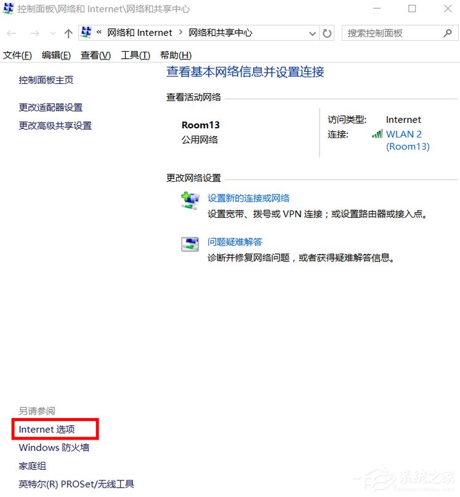
Task: Expand the address bar history dropdown
Action: click(x=313, y=33)
